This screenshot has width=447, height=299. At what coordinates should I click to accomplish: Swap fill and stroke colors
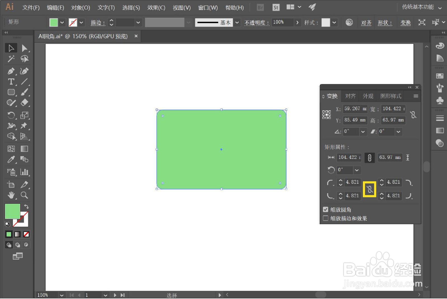(26, 207)
